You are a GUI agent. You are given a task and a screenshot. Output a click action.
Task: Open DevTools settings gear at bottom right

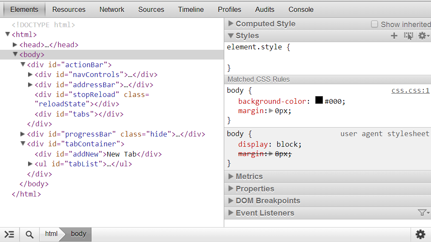pos(420,234)
